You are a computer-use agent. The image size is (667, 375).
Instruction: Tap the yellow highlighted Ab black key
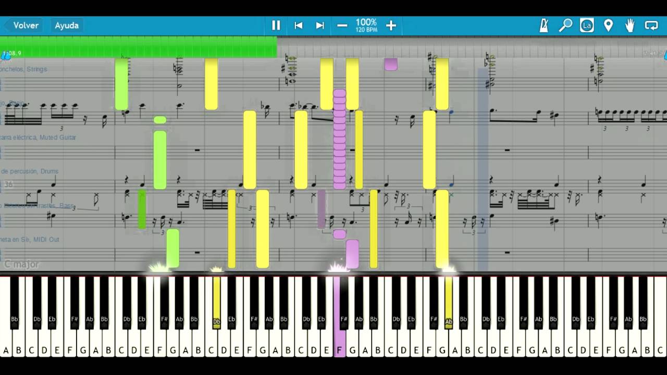point(448,302)
